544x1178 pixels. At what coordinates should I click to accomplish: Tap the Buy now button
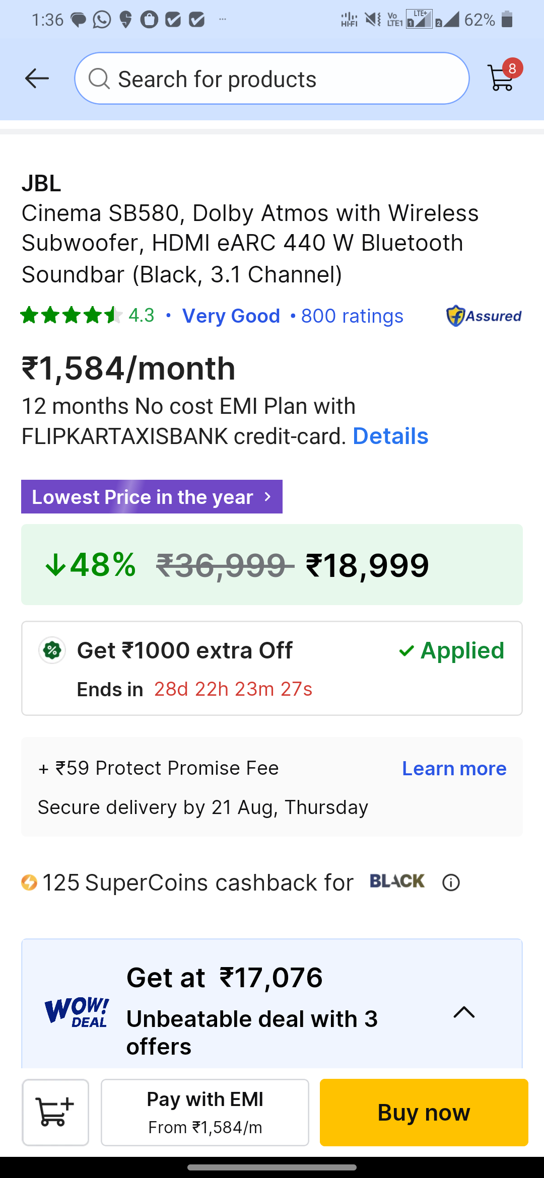424,1113
